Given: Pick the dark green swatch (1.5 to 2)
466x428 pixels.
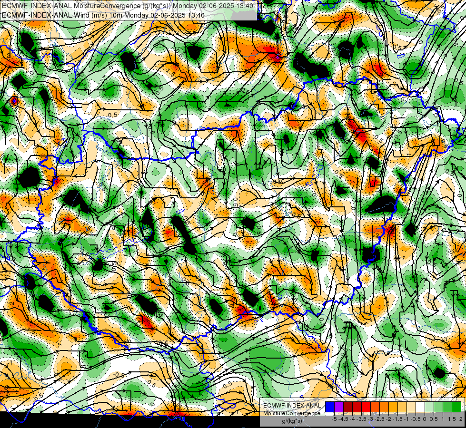Looking at the screenshot, I should [456, 407].
